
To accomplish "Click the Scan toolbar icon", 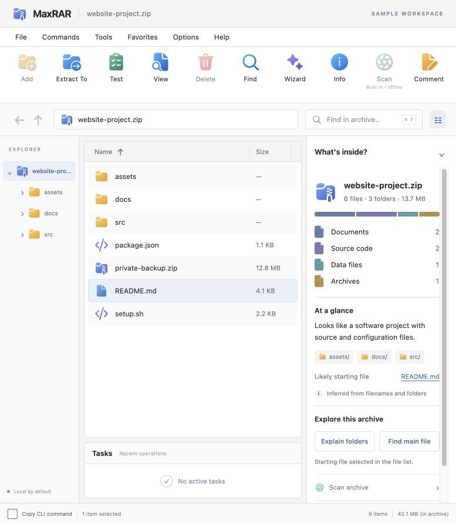I will [x=384, y=62].
